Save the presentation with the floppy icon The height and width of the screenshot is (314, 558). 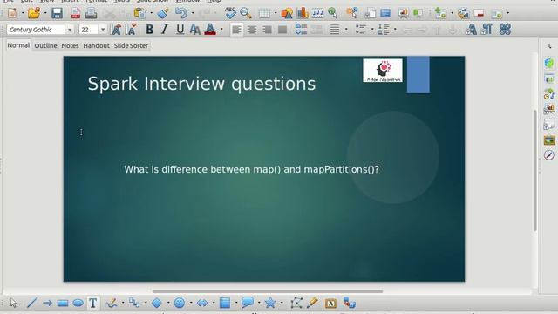(x=57, y=13)
